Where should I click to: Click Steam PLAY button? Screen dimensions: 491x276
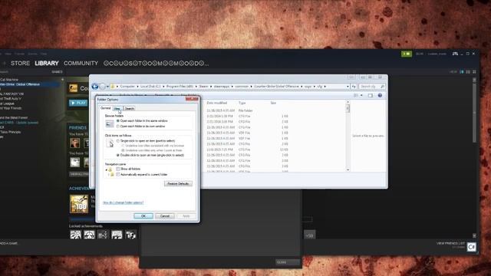point(78,103)
